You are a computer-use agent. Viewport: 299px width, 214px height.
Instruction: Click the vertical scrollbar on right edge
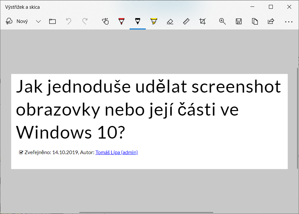click(297, 118)
